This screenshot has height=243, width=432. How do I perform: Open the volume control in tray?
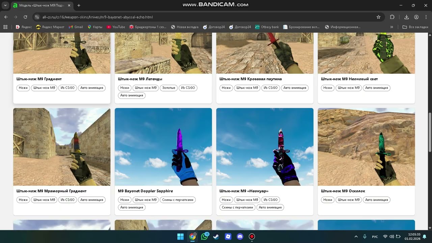tap(391, 237)
